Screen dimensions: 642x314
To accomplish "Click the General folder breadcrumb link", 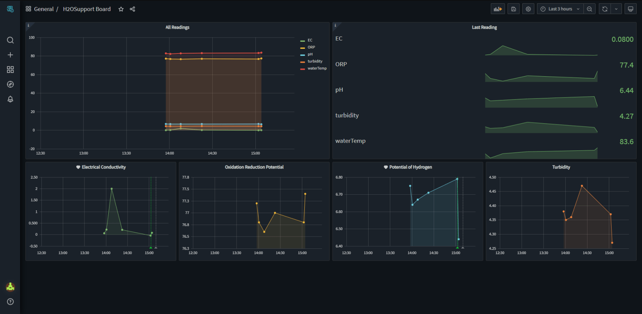I will [44, 9].
